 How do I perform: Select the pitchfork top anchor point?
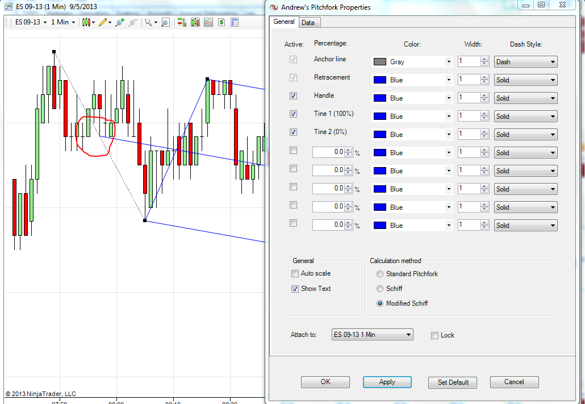coord(54,52)
